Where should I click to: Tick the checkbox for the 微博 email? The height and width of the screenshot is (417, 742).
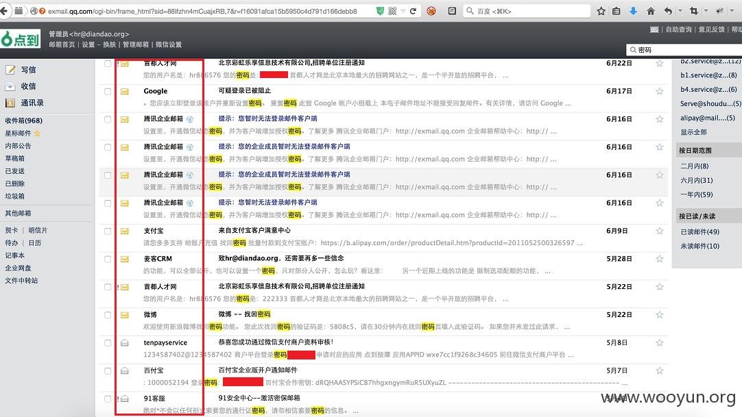[x=108, y=315]
